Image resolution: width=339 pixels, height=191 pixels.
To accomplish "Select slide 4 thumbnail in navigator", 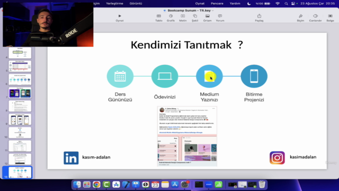I will 20,53.
